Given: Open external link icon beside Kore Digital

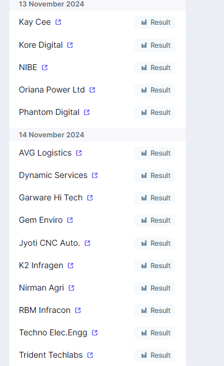Looking at the screenshot, I should [x=70, y=45].
